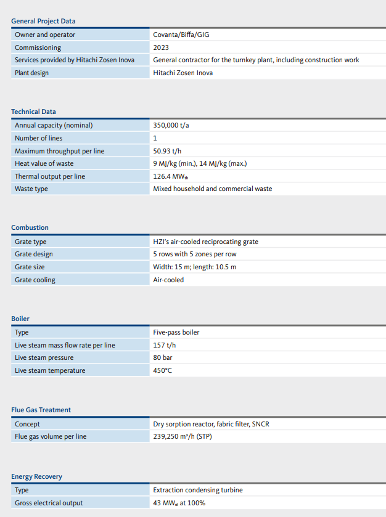Click the Energy Recovery section heading
This screenshot has width=386, height=517.
tap(36, 476)
